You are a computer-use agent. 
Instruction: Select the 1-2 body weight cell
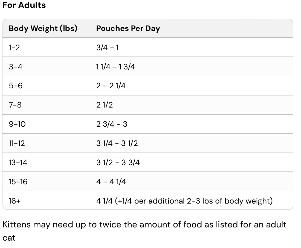[x=14, y=48]
